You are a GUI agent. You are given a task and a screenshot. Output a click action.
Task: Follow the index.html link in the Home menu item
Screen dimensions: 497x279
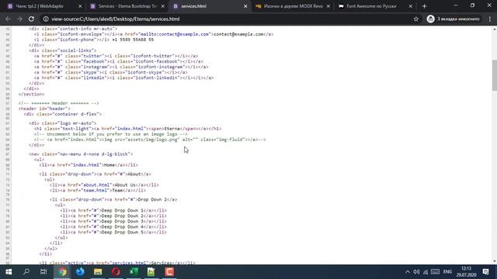point(86,165)
